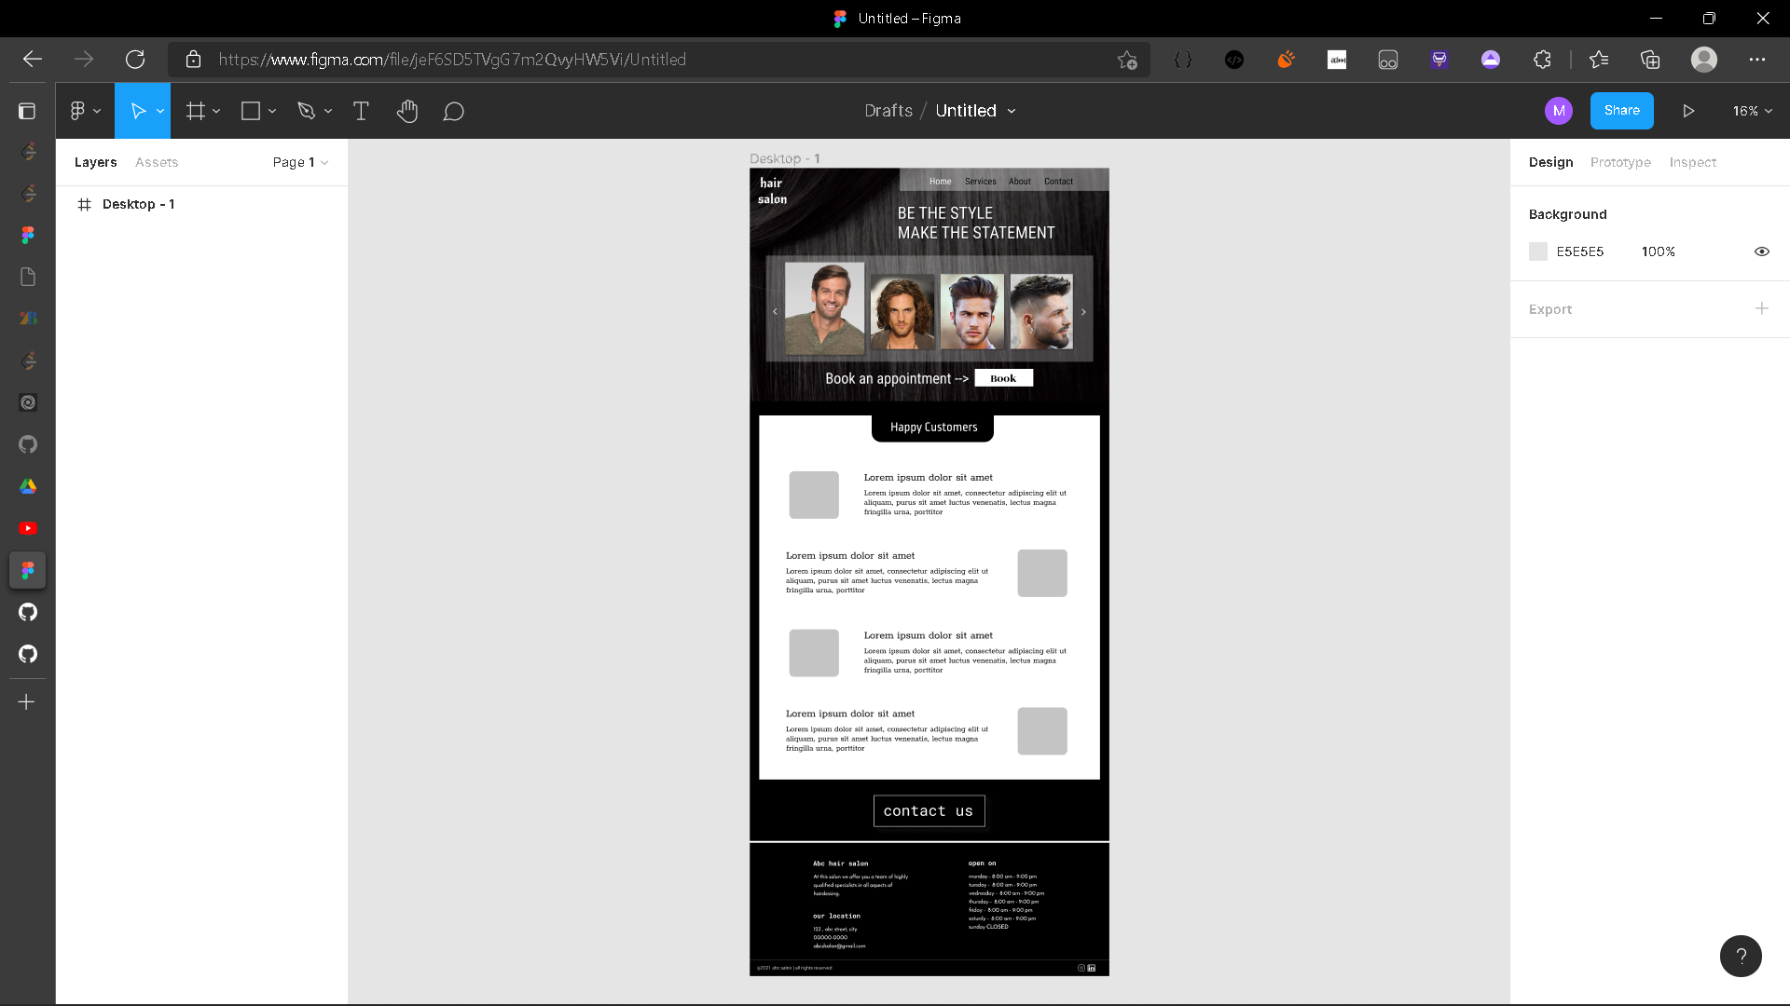This screenshot has height=1006, width=1790.
Task: Open the Page 1 dropdown
Action: click(x=299, y=162)
